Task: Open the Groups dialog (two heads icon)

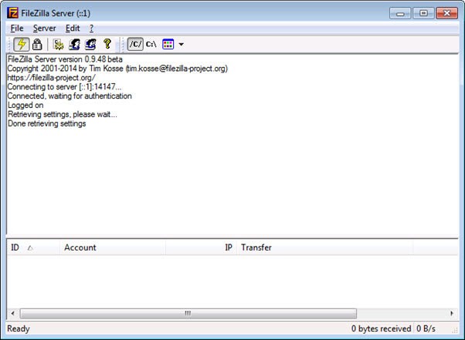Action: [90, 45]
